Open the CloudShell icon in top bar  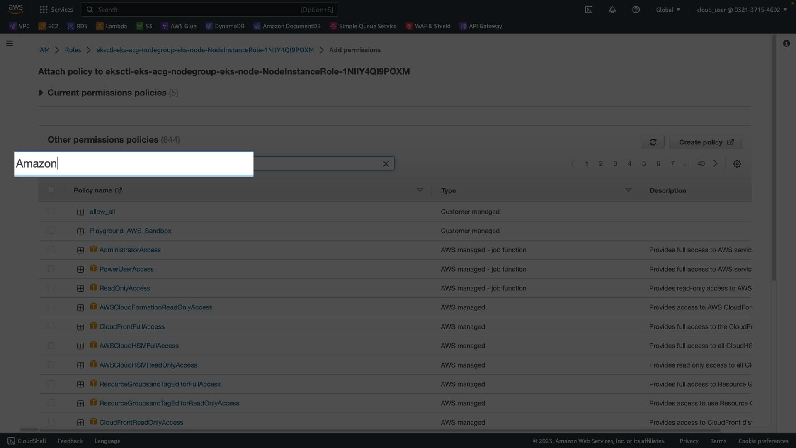pos(588,10)
